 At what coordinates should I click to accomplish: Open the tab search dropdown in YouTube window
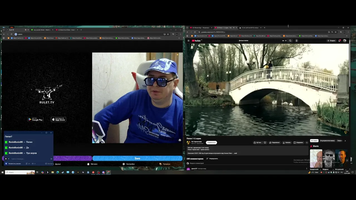187,27
